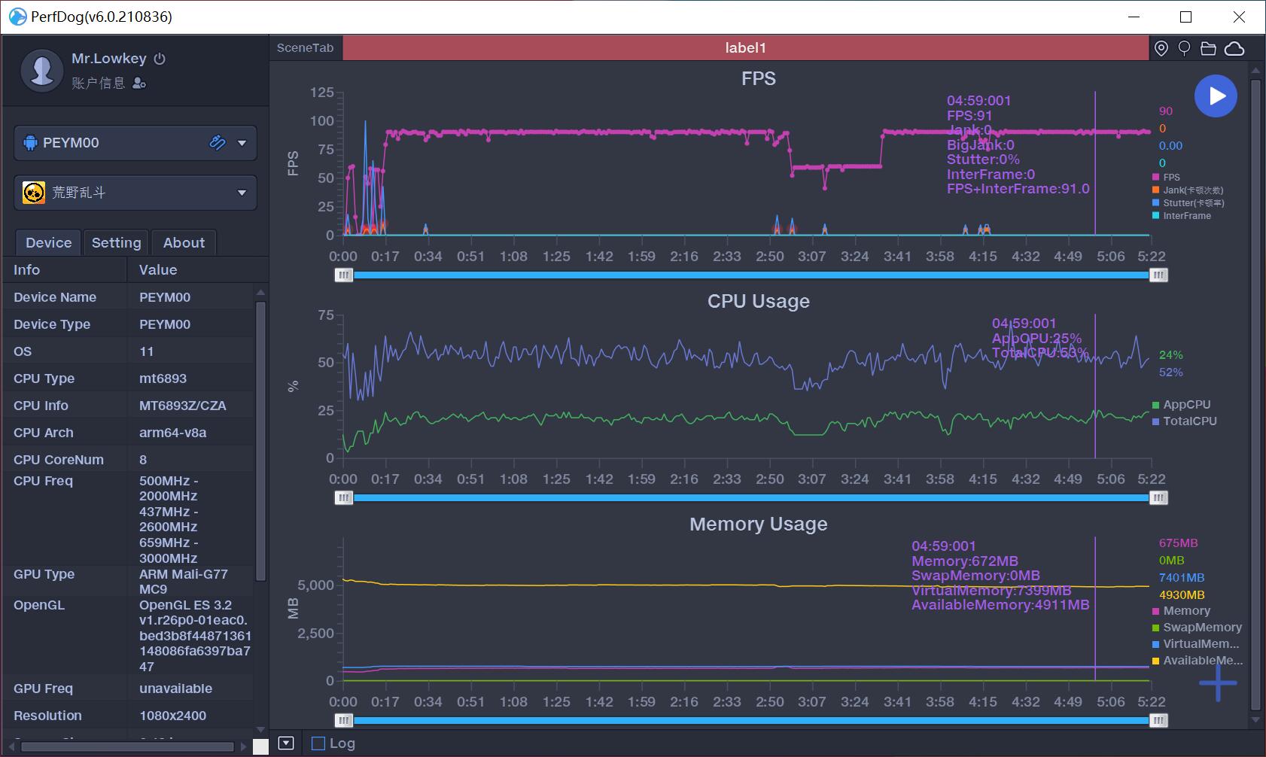Toggle the Jank legend series
Viewport: 1266px width, 757px height.
(x=1188, y=190)
